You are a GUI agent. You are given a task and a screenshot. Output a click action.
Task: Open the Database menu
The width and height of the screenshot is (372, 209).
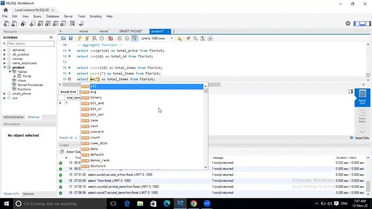[53, 16]
